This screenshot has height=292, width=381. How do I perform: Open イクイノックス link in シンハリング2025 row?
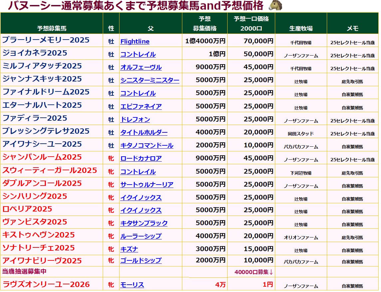(141, 198)
